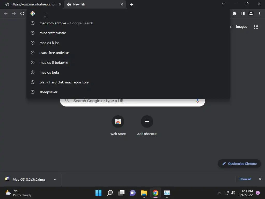Open the volume tray icon
Viewport: 265px width, 199px height.
[233, 193]
